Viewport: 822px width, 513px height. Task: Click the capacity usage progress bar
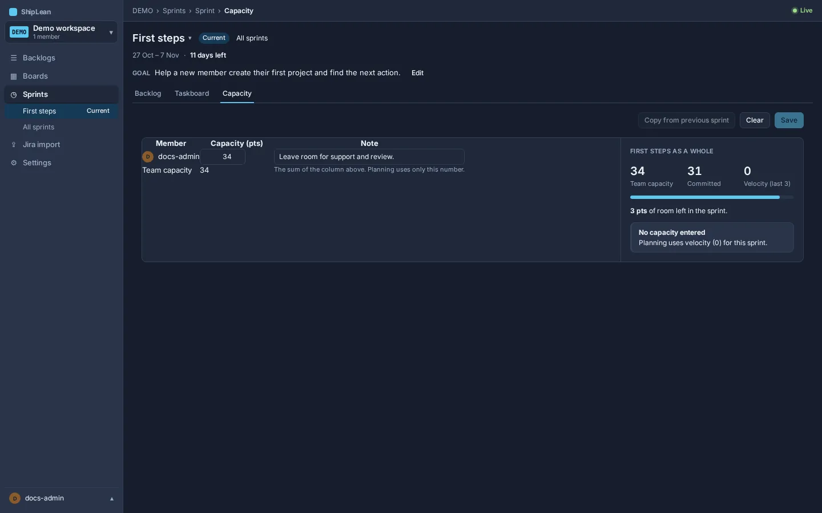tap(712, 197)
